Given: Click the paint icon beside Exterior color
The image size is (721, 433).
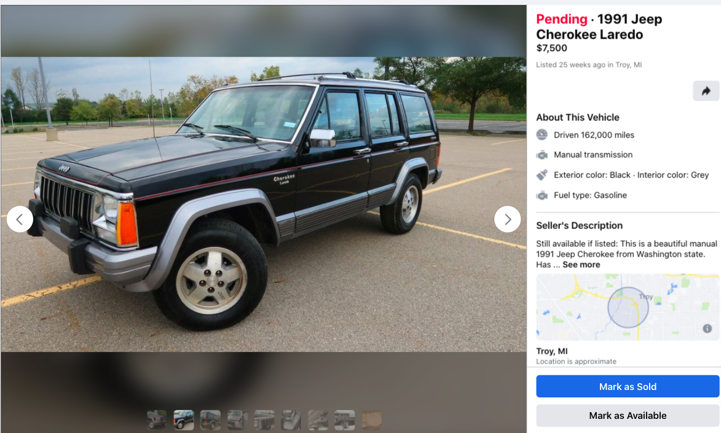Looking at the screenshot, I should click(x=542, y=174).
